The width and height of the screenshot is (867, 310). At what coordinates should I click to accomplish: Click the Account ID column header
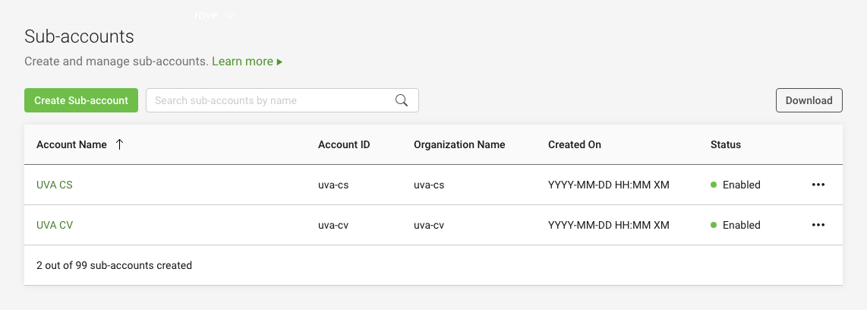click(344, 144)
